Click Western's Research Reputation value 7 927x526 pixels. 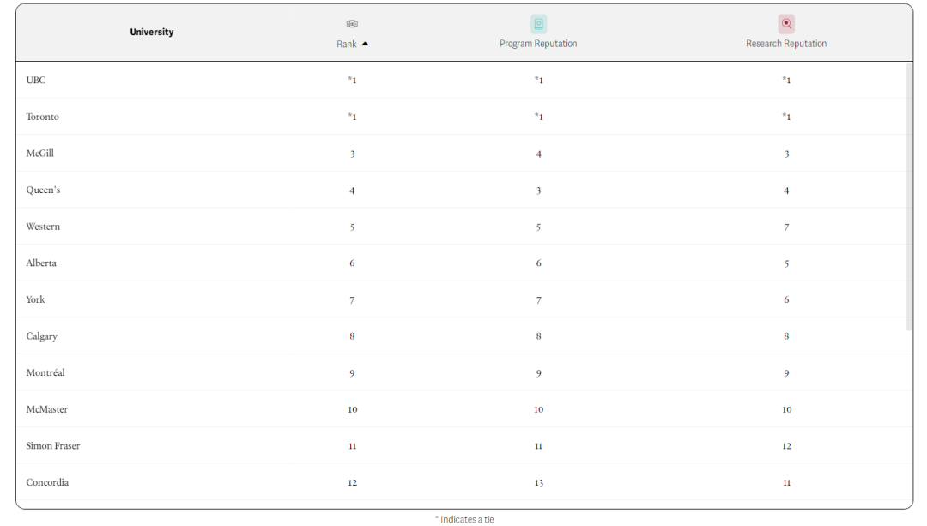pos(786,227)
